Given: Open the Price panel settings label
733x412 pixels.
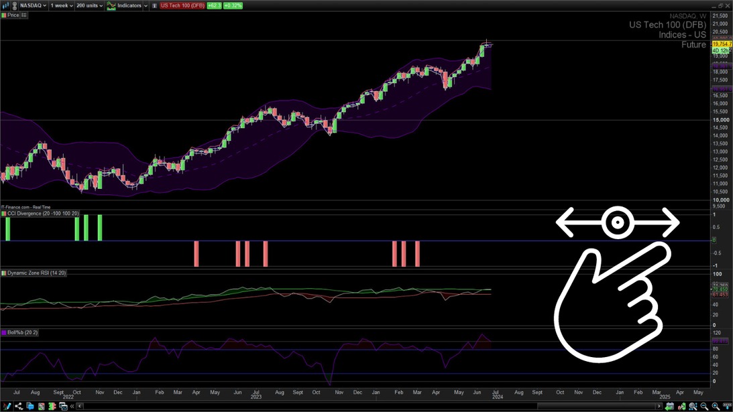Looking at the screenshot, I should (x=10, y=15).
